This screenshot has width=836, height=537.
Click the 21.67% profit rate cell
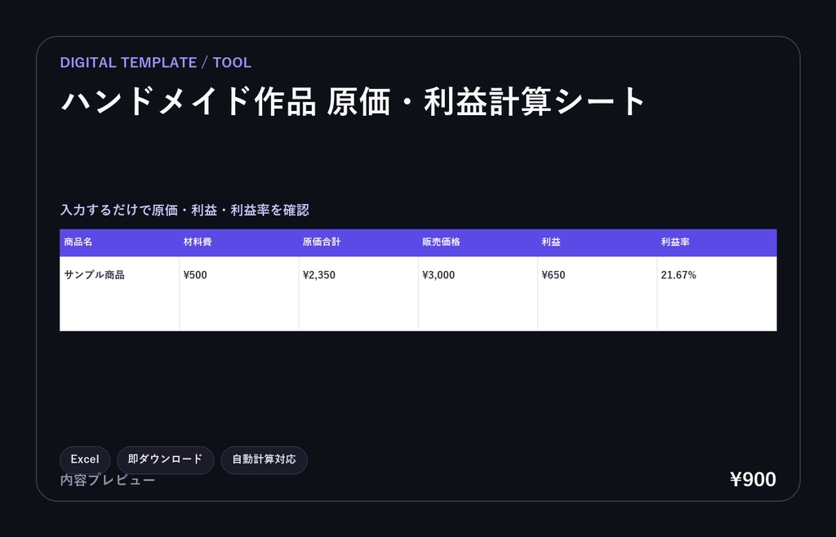[717, 294]
